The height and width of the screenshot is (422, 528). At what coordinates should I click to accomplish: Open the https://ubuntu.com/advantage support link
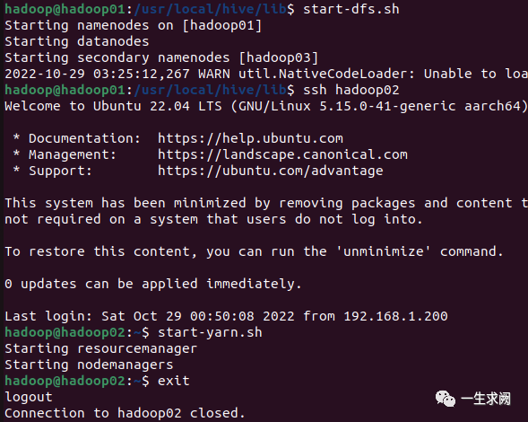[271, 171]
